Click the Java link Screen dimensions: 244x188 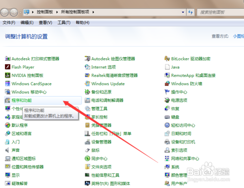[x=175, y=67]
